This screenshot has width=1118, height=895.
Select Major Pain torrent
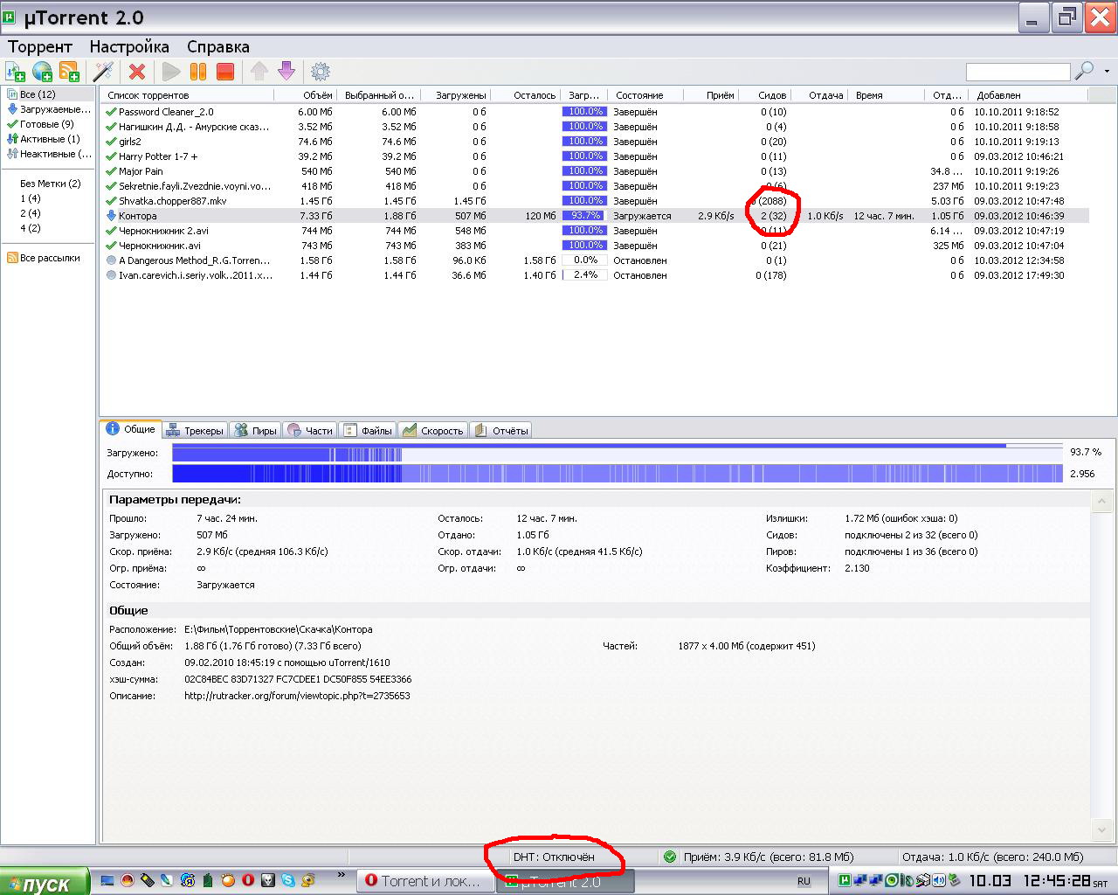(x=596, y=171)
